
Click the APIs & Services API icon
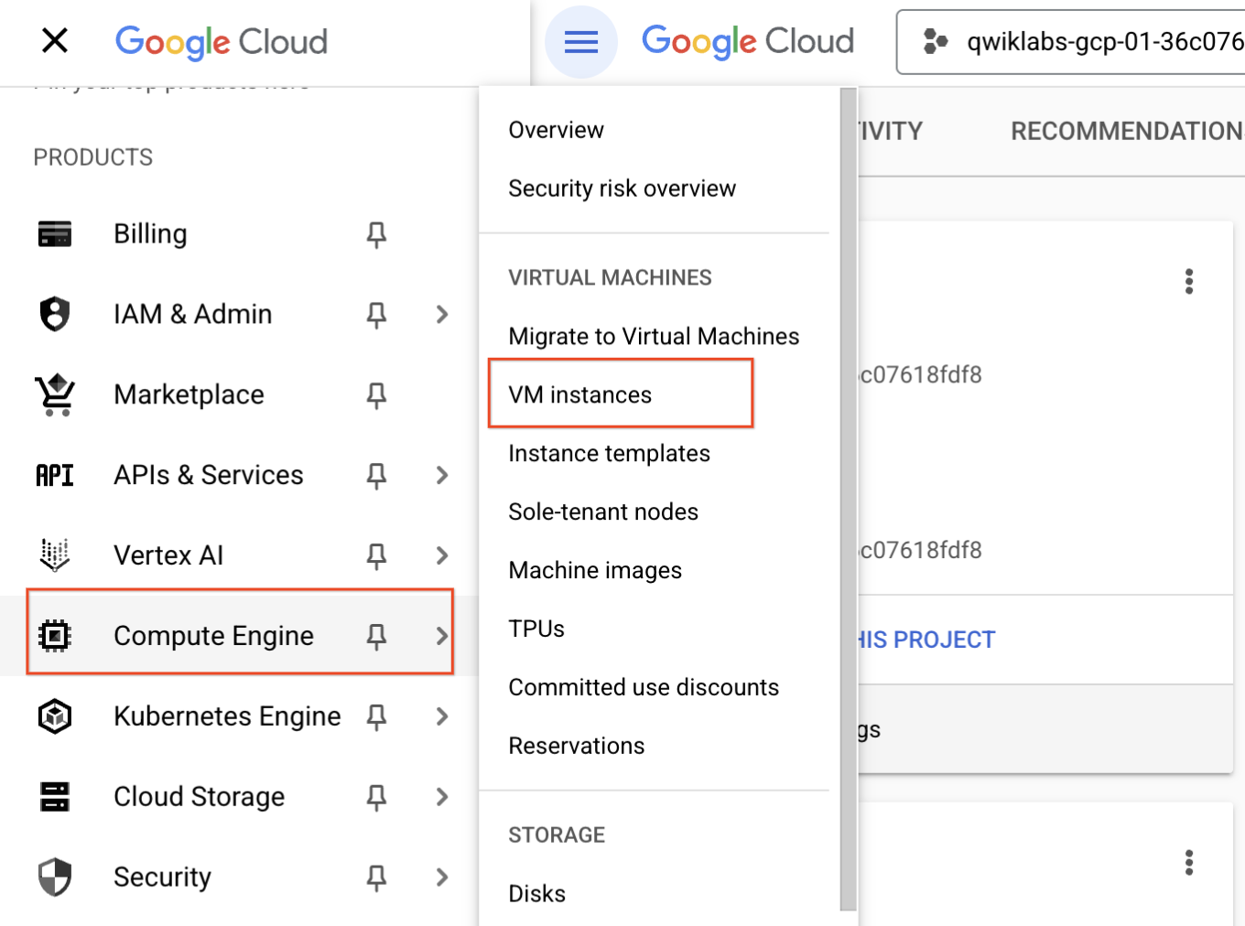[x=55, y=475]
